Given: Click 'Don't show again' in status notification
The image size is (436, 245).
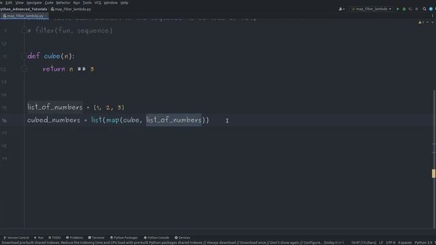Looking at the screenshot, I should 285,243.
